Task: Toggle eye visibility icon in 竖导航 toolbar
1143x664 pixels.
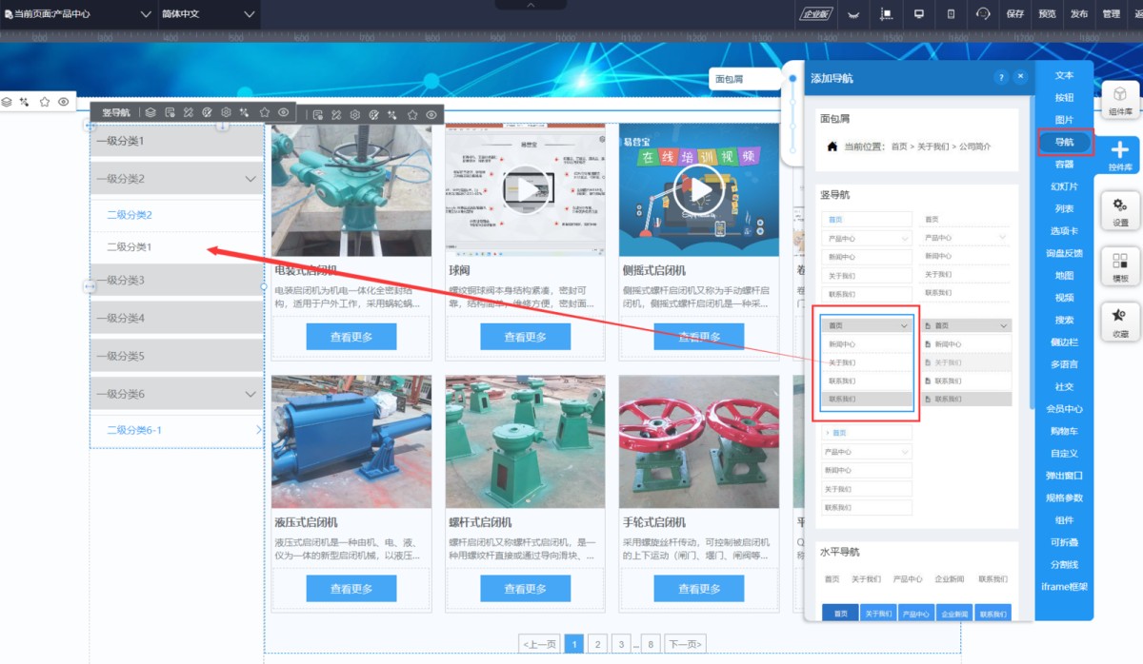Action: click(x=284, y=113)
